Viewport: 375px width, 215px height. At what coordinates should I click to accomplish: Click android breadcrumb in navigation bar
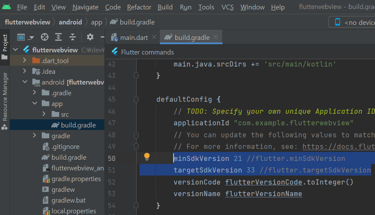tap(70, 22)
